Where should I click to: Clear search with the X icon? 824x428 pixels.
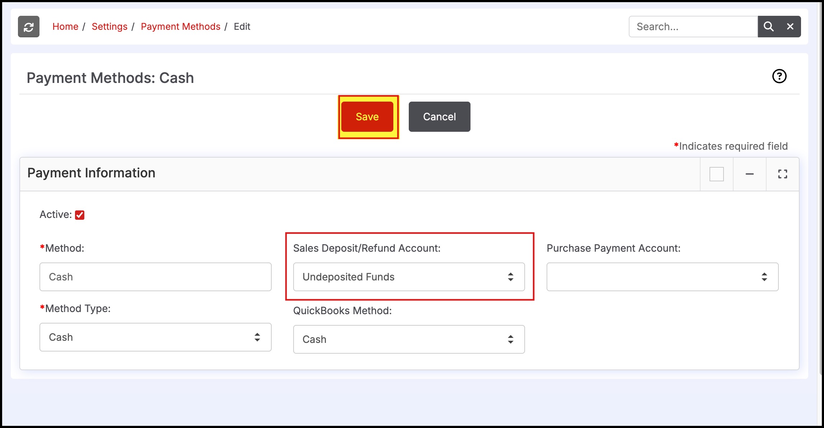790,27
